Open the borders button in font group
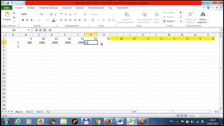 (40, 20)
